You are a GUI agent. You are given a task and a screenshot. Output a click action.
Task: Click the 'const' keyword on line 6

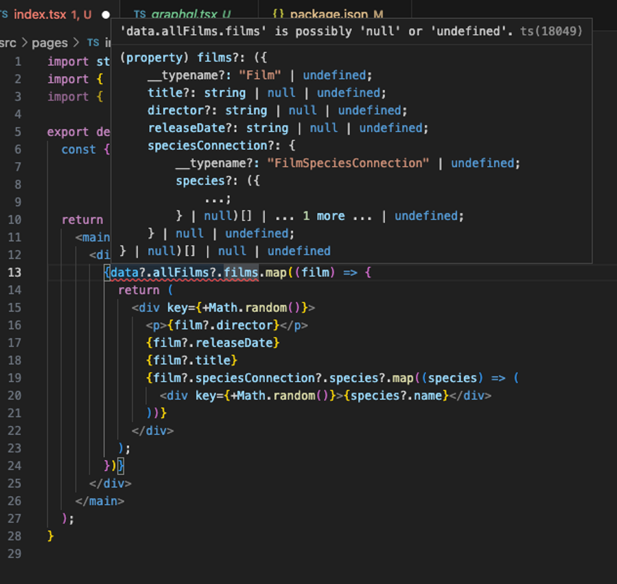click(x=78, y=149)
